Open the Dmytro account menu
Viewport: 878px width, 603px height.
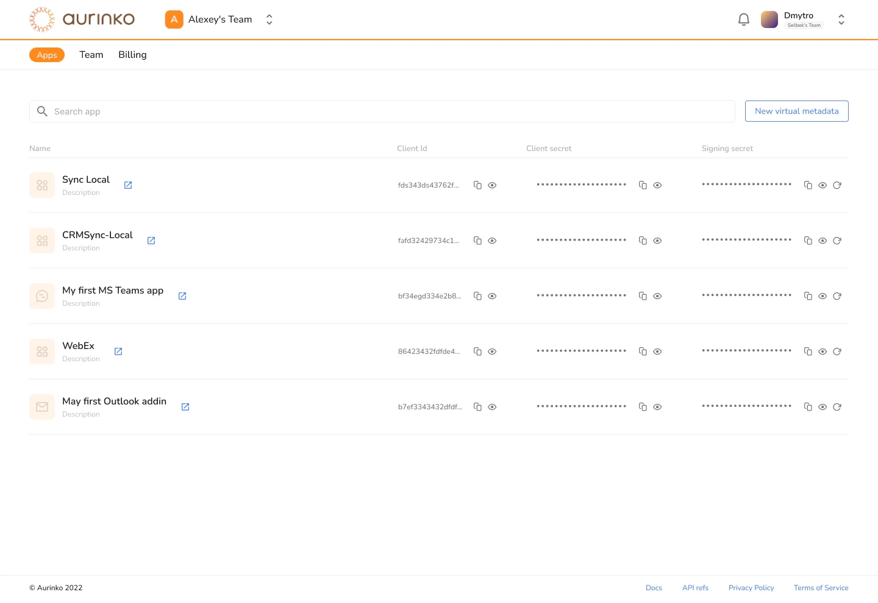(x=841, y=19)
